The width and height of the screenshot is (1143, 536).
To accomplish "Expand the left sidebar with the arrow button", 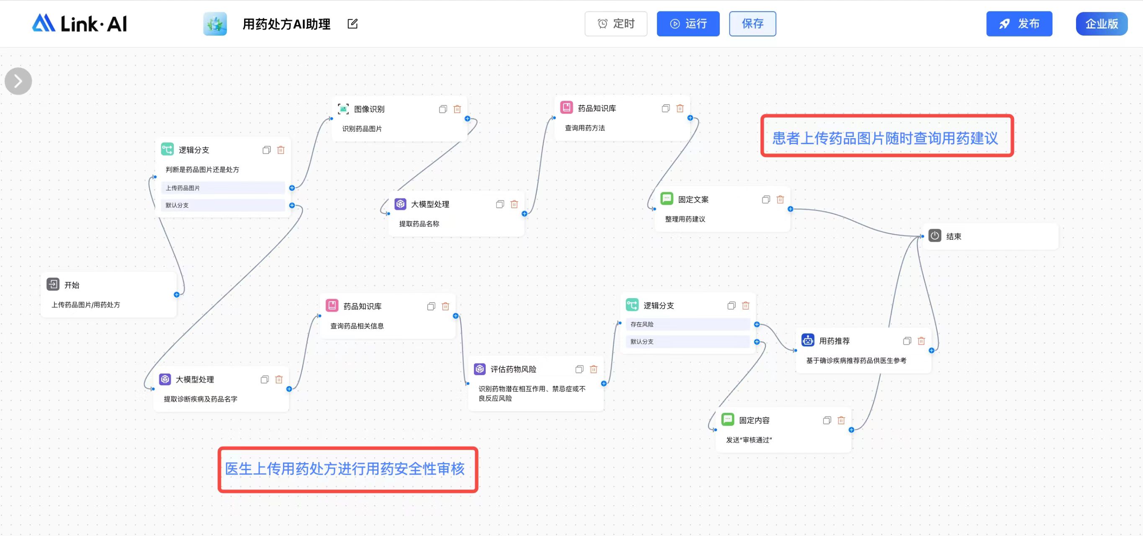I will pos(18,81).
